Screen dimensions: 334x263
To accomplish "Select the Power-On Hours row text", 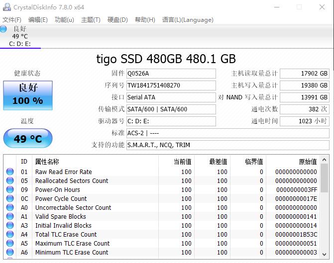I will click(x=58, y=189).
